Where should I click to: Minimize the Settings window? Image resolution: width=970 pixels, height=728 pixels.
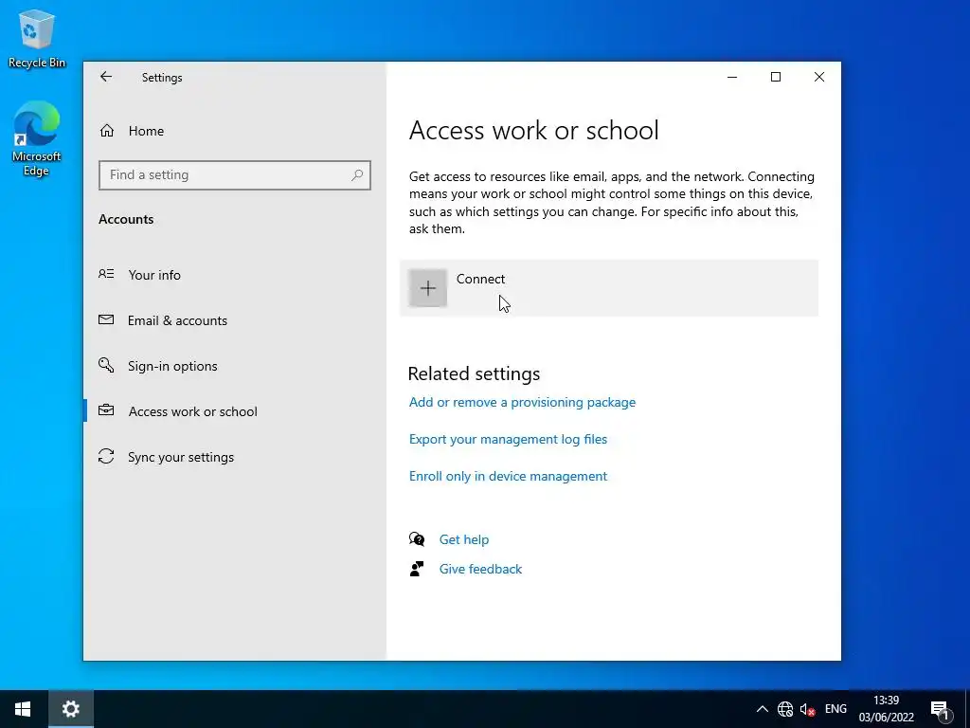point(732,77)
